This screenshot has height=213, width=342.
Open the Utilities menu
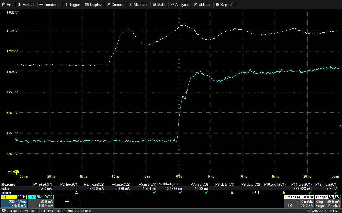tap(202, 5)
